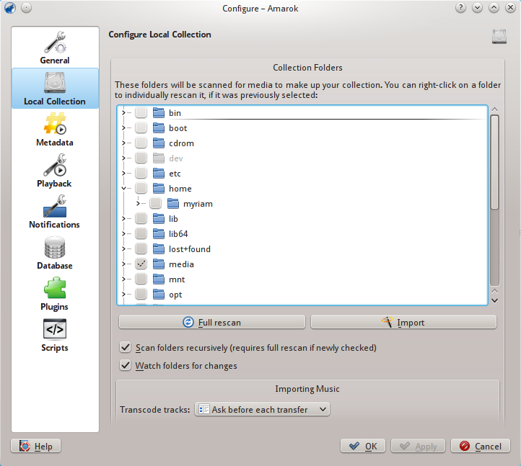Image resolution: width=521 pixels, height=466 pixels.
Task: Click the folder list scroll-down arrow
Action: click(x=494, y=300)
